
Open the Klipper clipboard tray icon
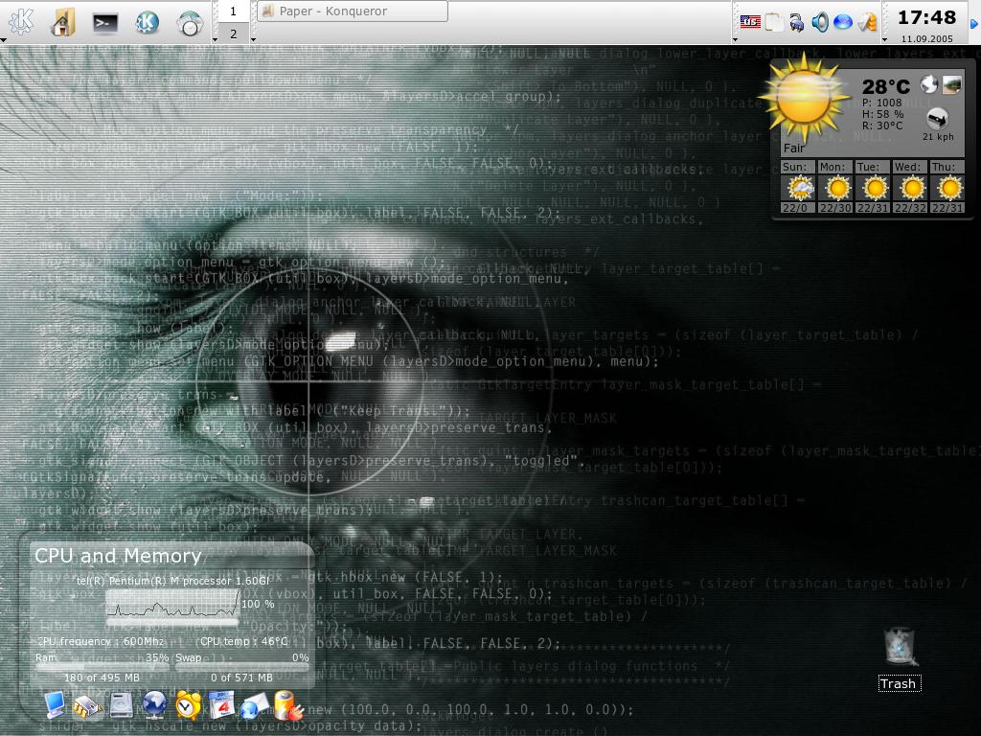774,23
